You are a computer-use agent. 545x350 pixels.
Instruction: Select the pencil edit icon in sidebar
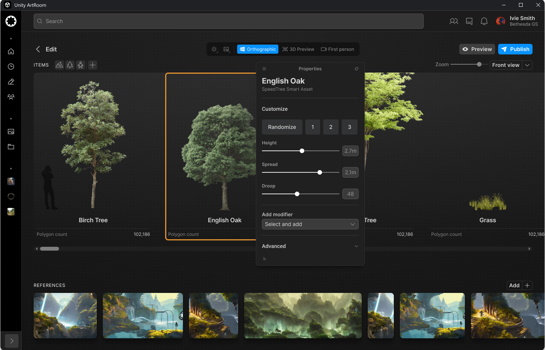11,82
